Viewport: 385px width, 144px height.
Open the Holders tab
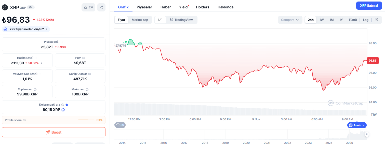pos(203,7)
